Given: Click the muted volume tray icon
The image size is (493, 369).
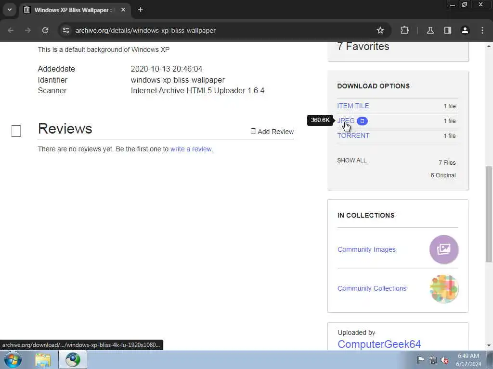Looking at the screenshot, I should pyautogui.click(x=444, y=360).
